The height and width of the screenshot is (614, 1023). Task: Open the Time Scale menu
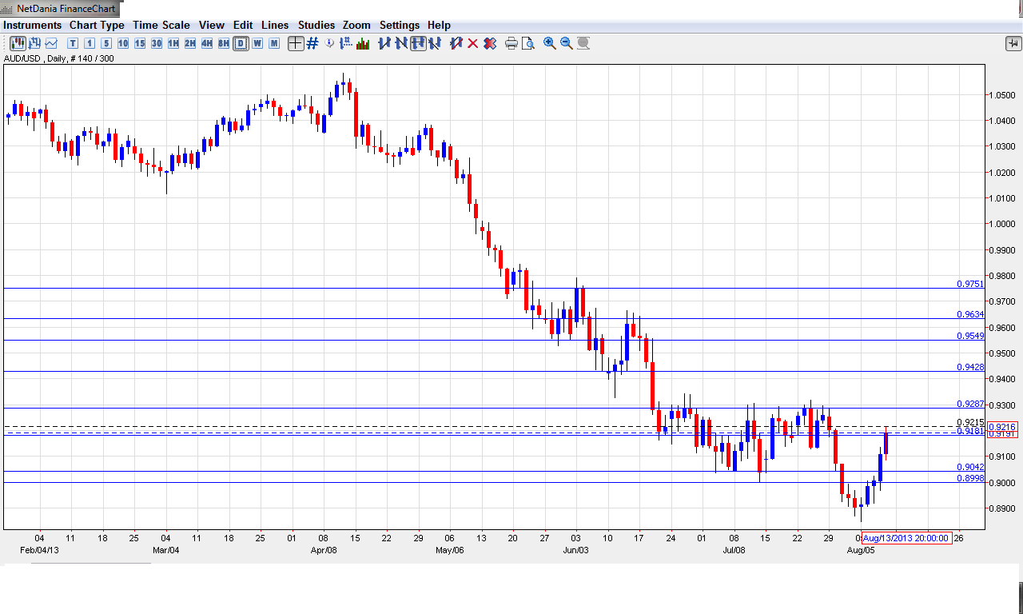(161, 25)
